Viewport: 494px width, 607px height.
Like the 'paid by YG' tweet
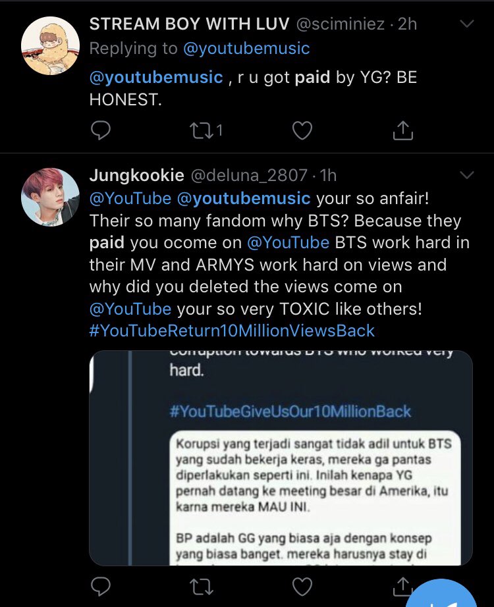coord(302,130)
